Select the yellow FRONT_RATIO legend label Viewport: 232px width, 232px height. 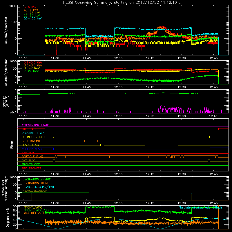(33, 207)
